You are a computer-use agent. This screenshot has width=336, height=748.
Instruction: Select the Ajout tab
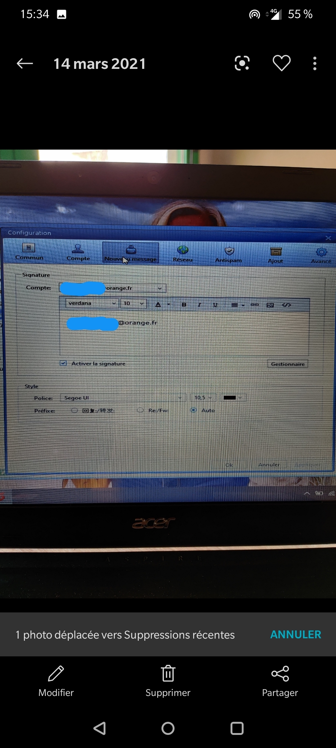click(x=276, y=256)
